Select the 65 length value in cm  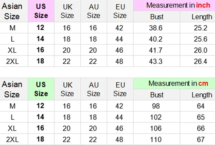(x=200, y=117)
